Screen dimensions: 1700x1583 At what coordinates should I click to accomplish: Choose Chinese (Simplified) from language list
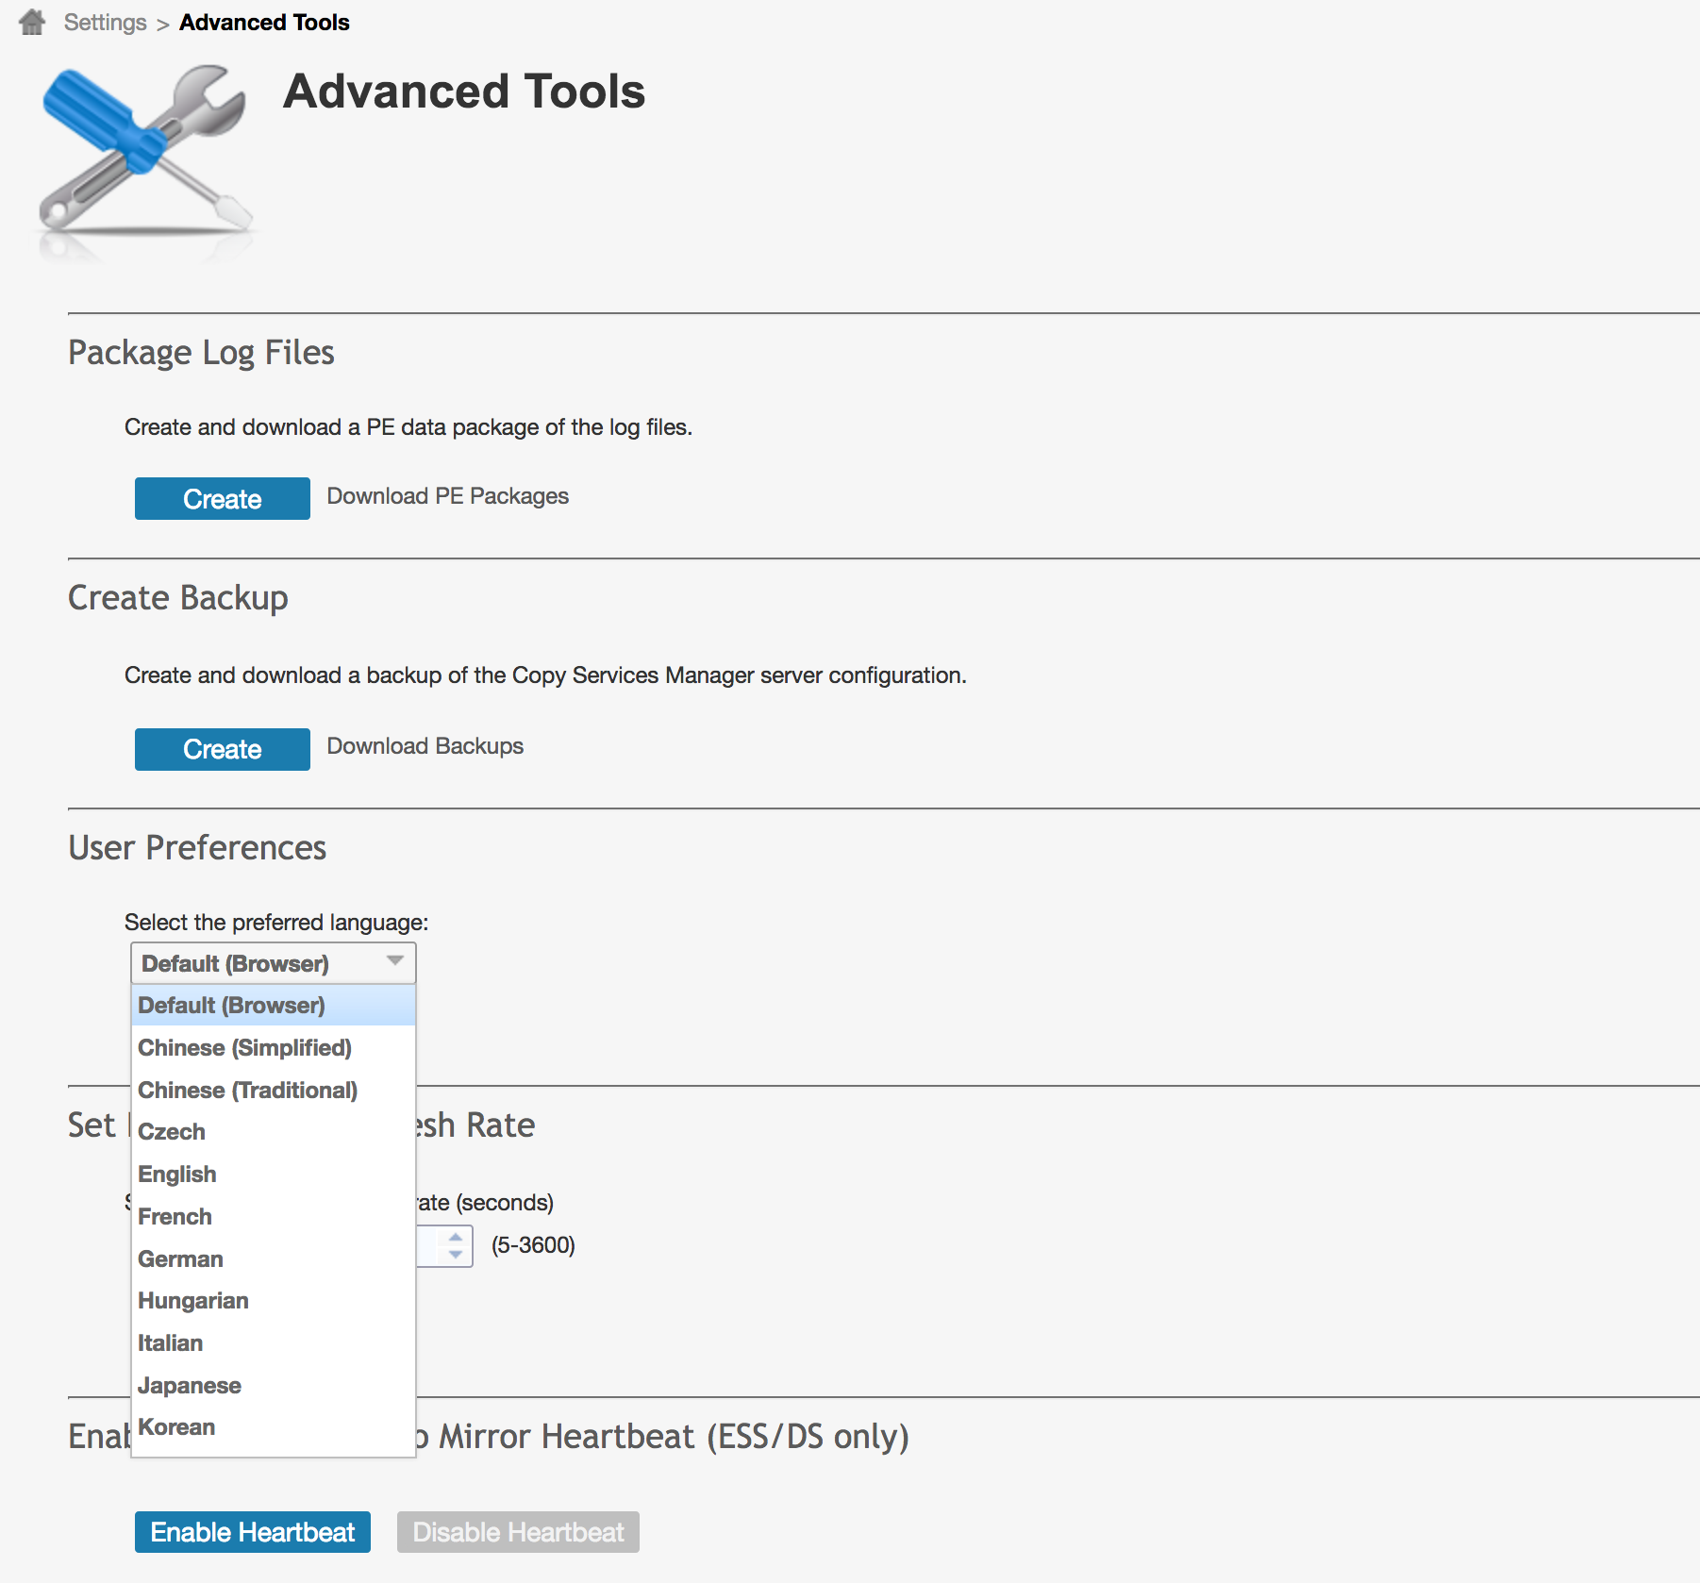coord(274,1047)
